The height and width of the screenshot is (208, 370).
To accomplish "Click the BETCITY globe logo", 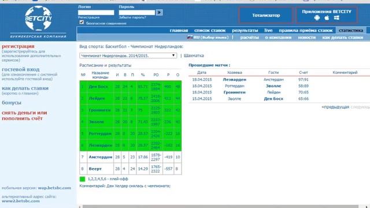I will click(38, 18).
